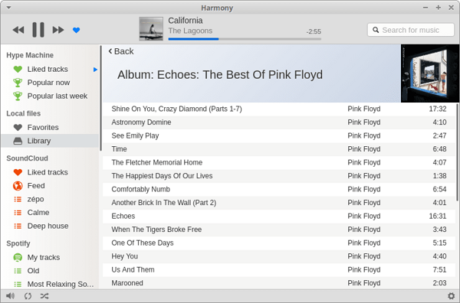This screenshot has height=303, width=460.
Task: Open the window menu dropdown arrow
Action: (x=8, y=8)
